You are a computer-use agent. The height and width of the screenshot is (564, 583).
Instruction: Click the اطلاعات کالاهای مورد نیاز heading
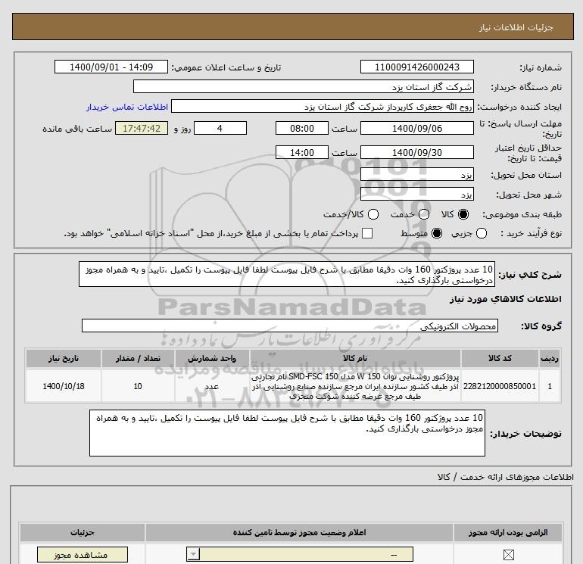[x=505, y=299]
